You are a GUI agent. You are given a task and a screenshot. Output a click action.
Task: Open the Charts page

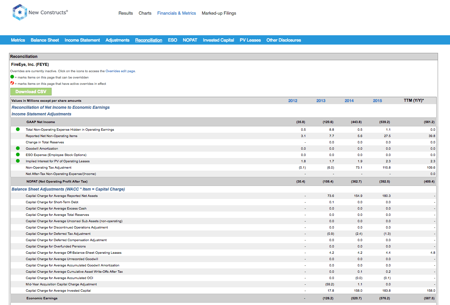145,13
